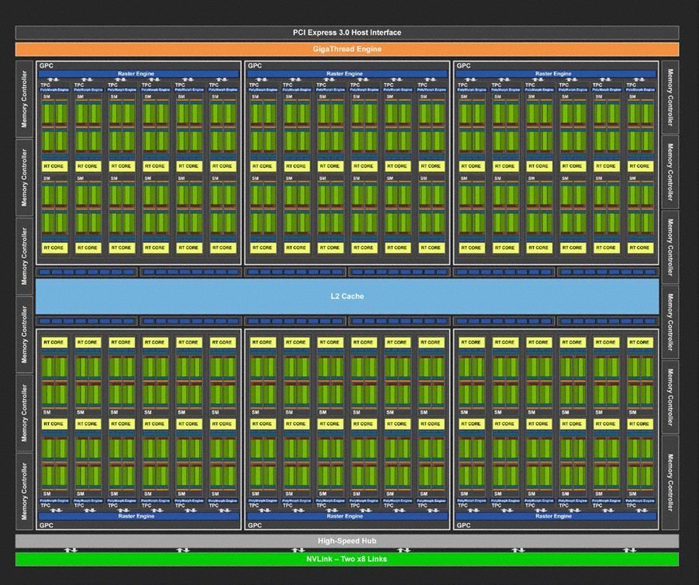
Task: Click the green NVLink Two x8 Links bar
Action: (x=347, y=559)
